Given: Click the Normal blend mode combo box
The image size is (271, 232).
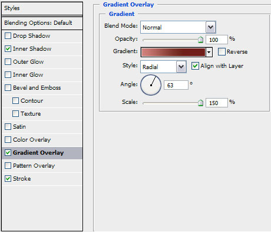Looking at the screenshot, I should point(178,27).
